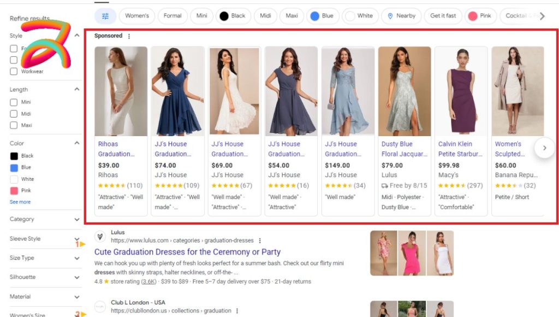
Task: Click the Lulus 3.6K store rating count
Action: pos(148,281)
